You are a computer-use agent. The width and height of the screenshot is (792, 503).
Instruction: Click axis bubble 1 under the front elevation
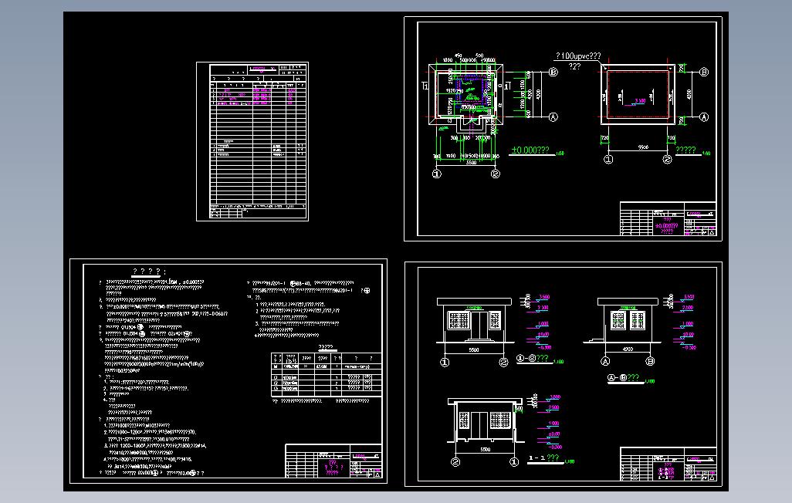pos(445,362)
